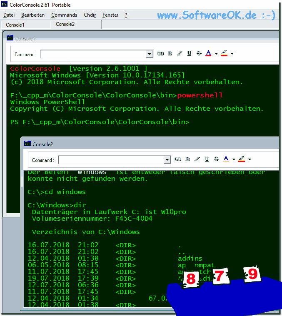Toggle strikethrough formatting in Console2 toolbar
Viewport: 282px width, 316px height.
[216, 159]
